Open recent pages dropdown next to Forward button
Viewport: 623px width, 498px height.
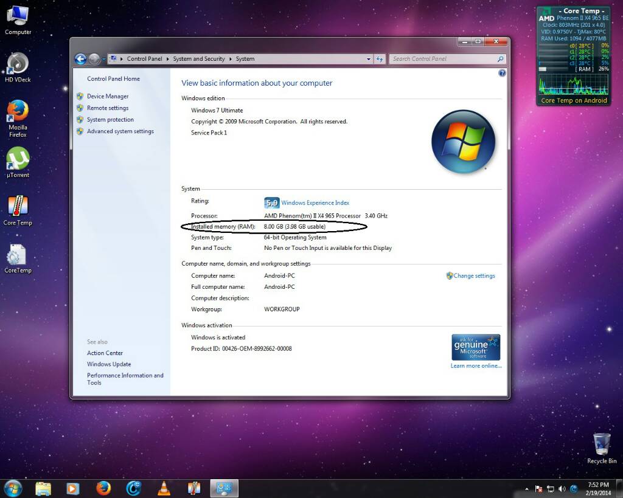103,59
